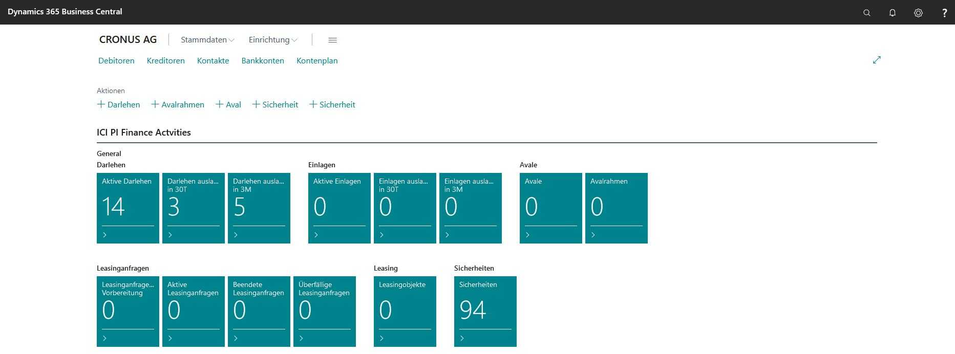Go to the Kreditoren page
Screen dimensions: 955x354
(165, 61)
